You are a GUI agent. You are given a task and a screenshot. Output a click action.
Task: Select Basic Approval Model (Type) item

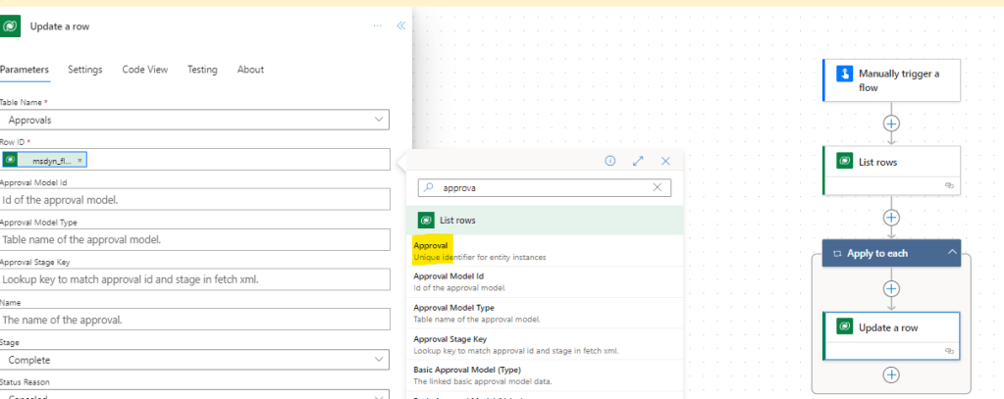click(545, 375)
